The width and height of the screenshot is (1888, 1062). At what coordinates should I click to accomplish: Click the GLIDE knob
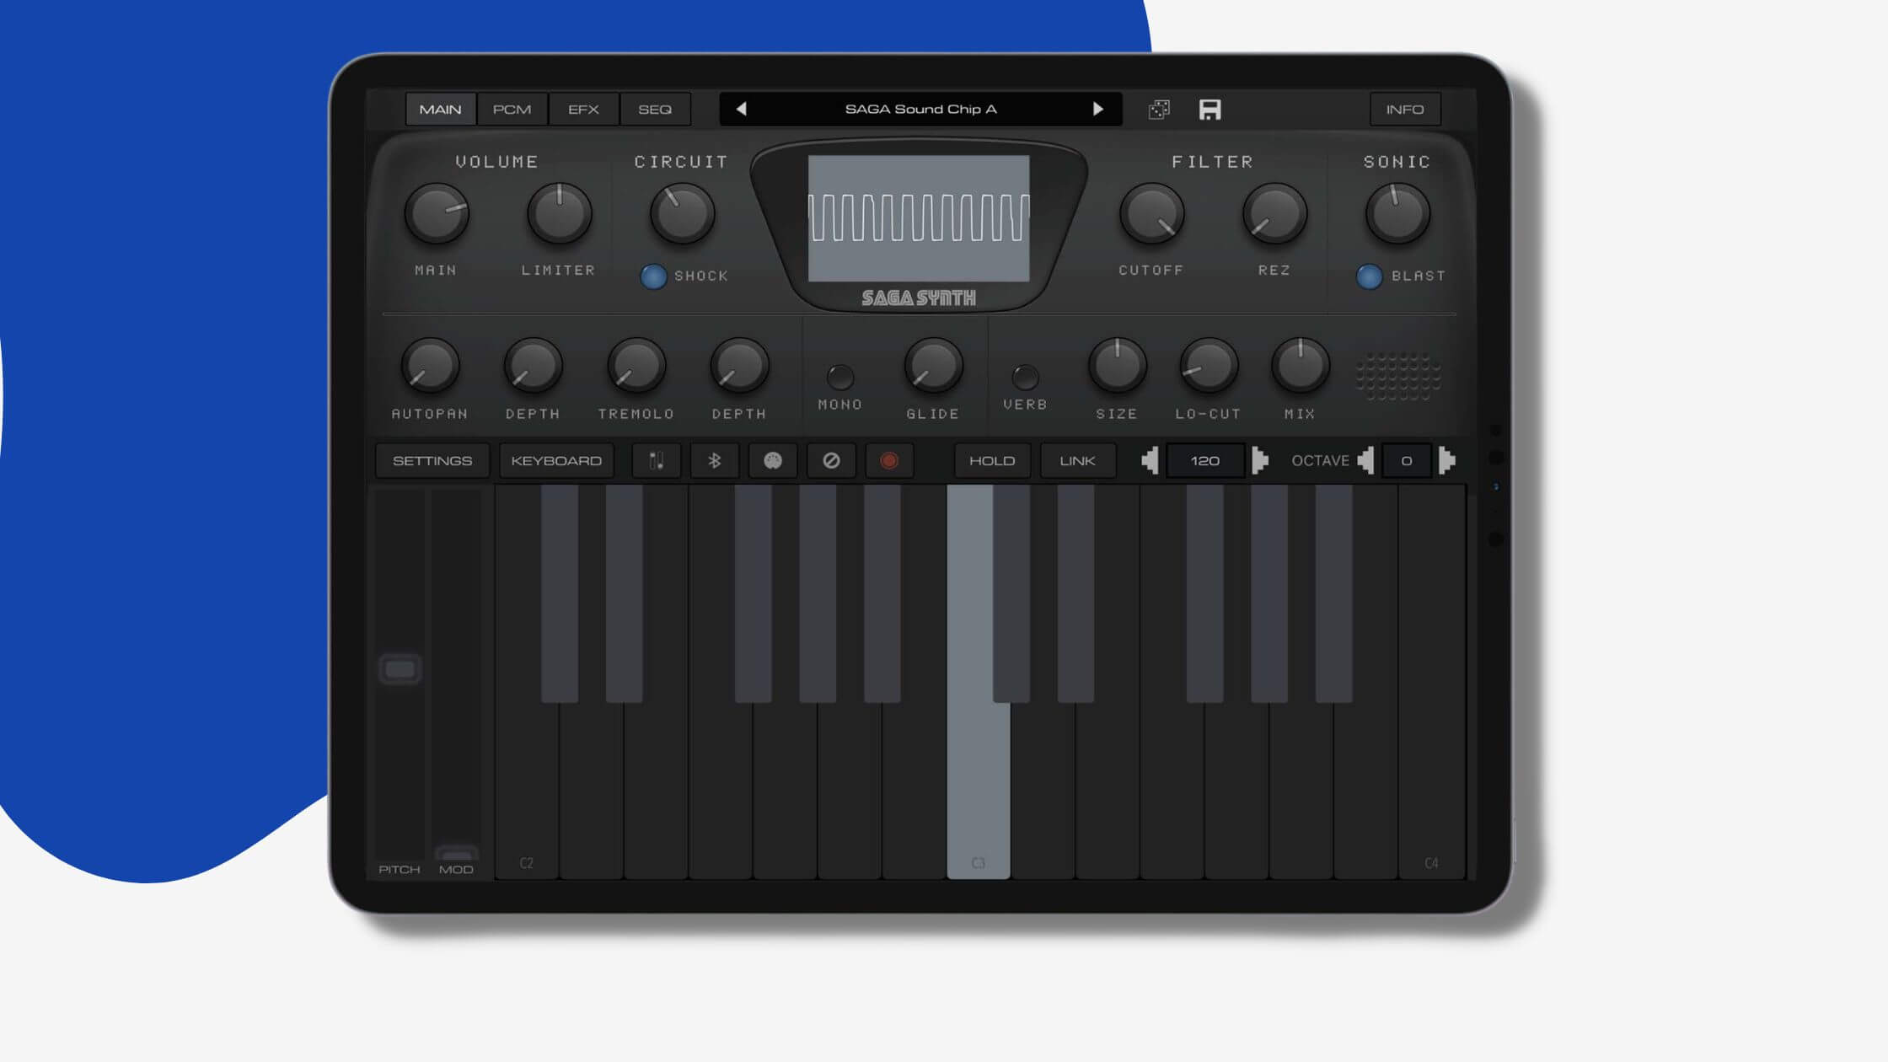point(933,366)
